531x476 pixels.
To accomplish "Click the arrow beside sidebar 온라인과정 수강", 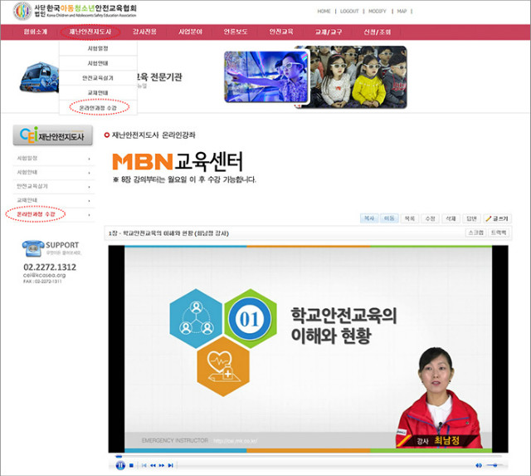I will click(x=90, y=215).
